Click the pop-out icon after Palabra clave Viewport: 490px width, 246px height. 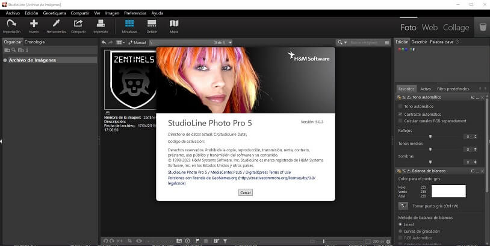pos(457,42)
